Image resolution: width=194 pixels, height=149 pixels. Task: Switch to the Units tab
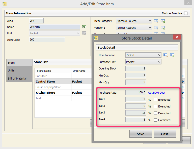click(x=19, y=70)
